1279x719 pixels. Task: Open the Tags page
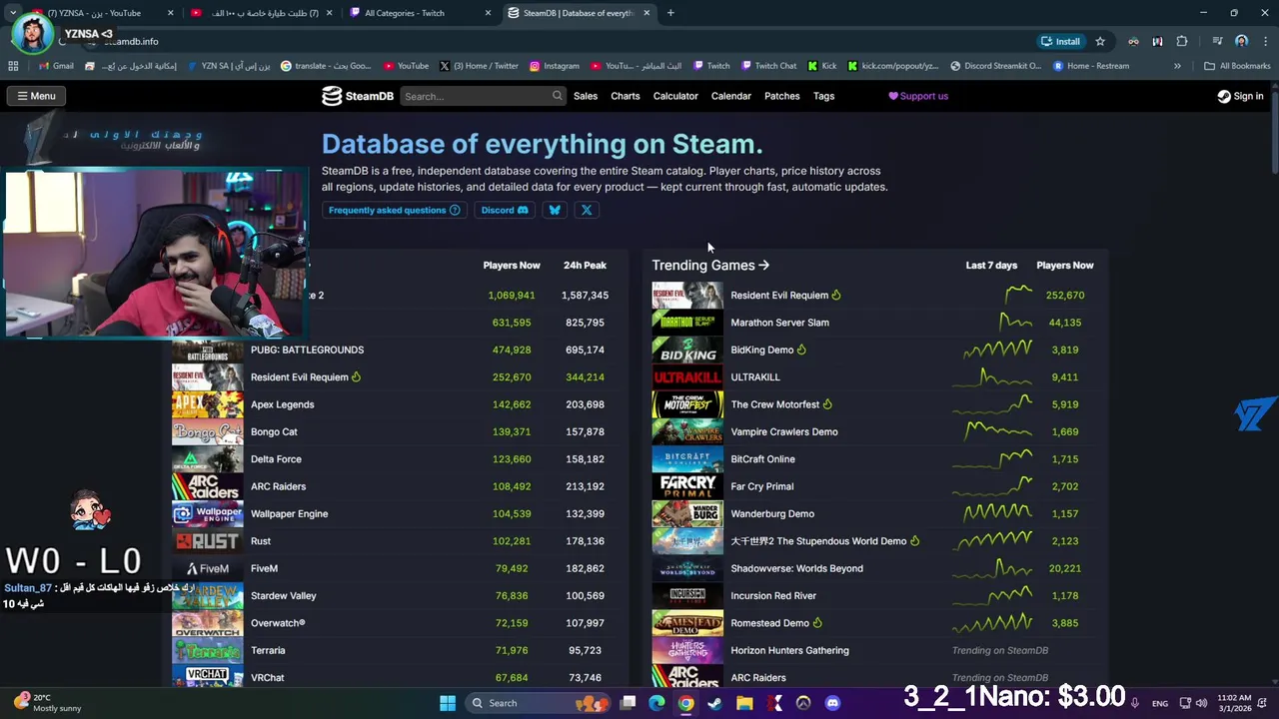point(823,96)
